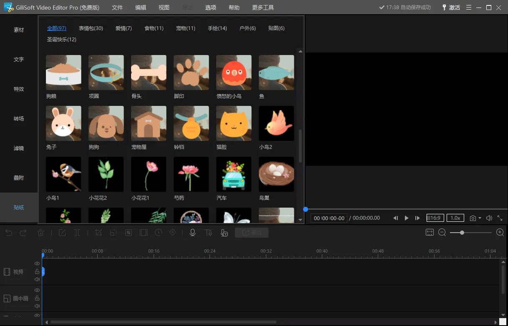This screenshot has height=326, width=508.
Task: Open the 文件 menu
Action: click(x=117, y=8)
